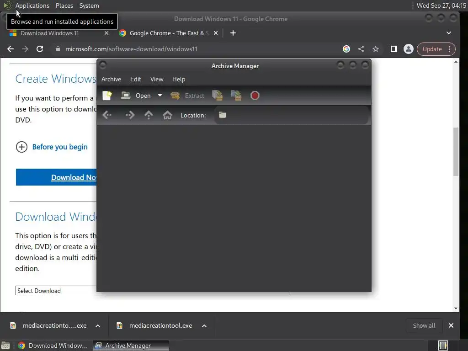This screenshot has height=351, width=468.
Task: Click the Archive Manager back arrow
Action: coord(107,115)
